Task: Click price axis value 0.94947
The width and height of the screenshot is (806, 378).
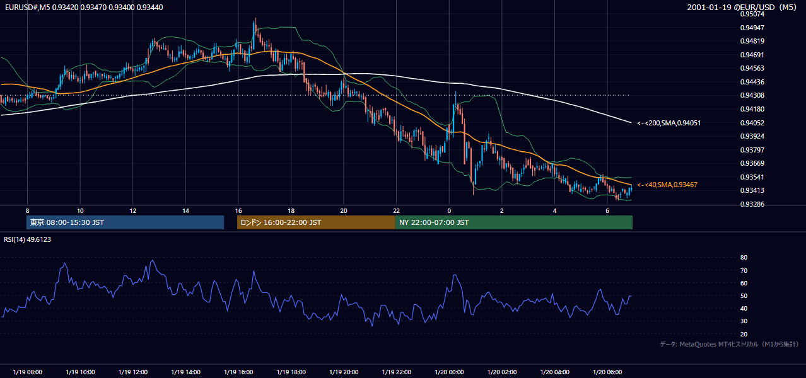Action: (752, 28)
